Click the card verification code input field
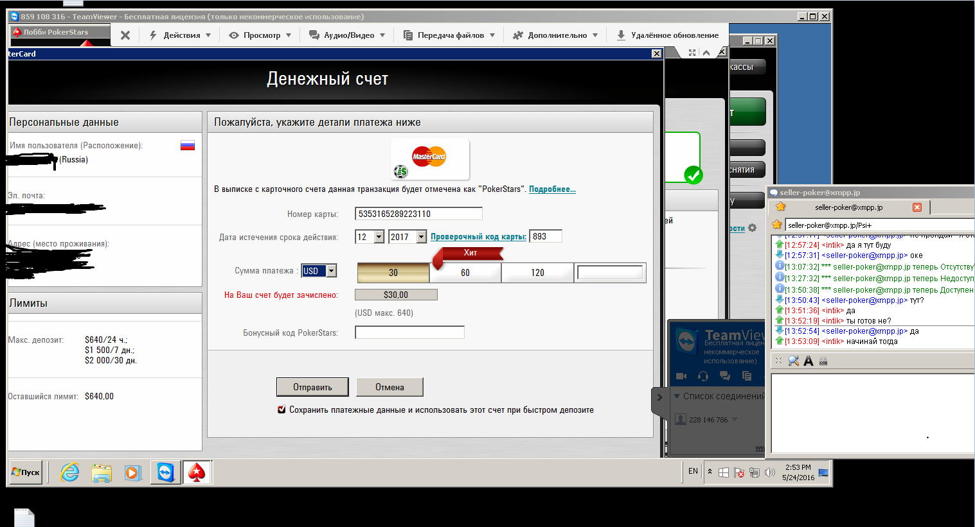Screen dimensions: 975x527 point(545,236)
